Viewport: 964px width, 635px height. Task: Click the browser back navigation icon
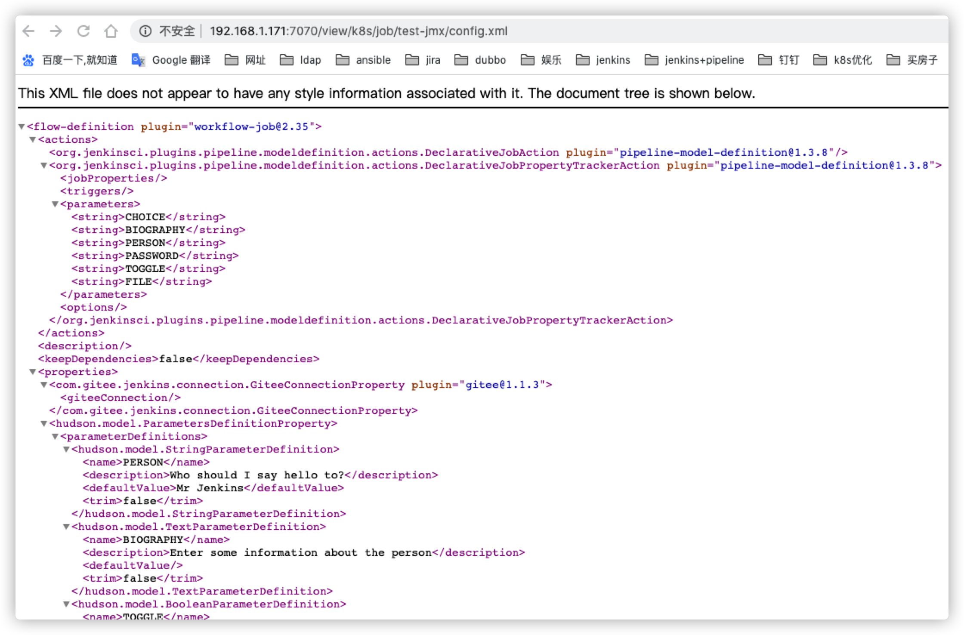[28, 31]
